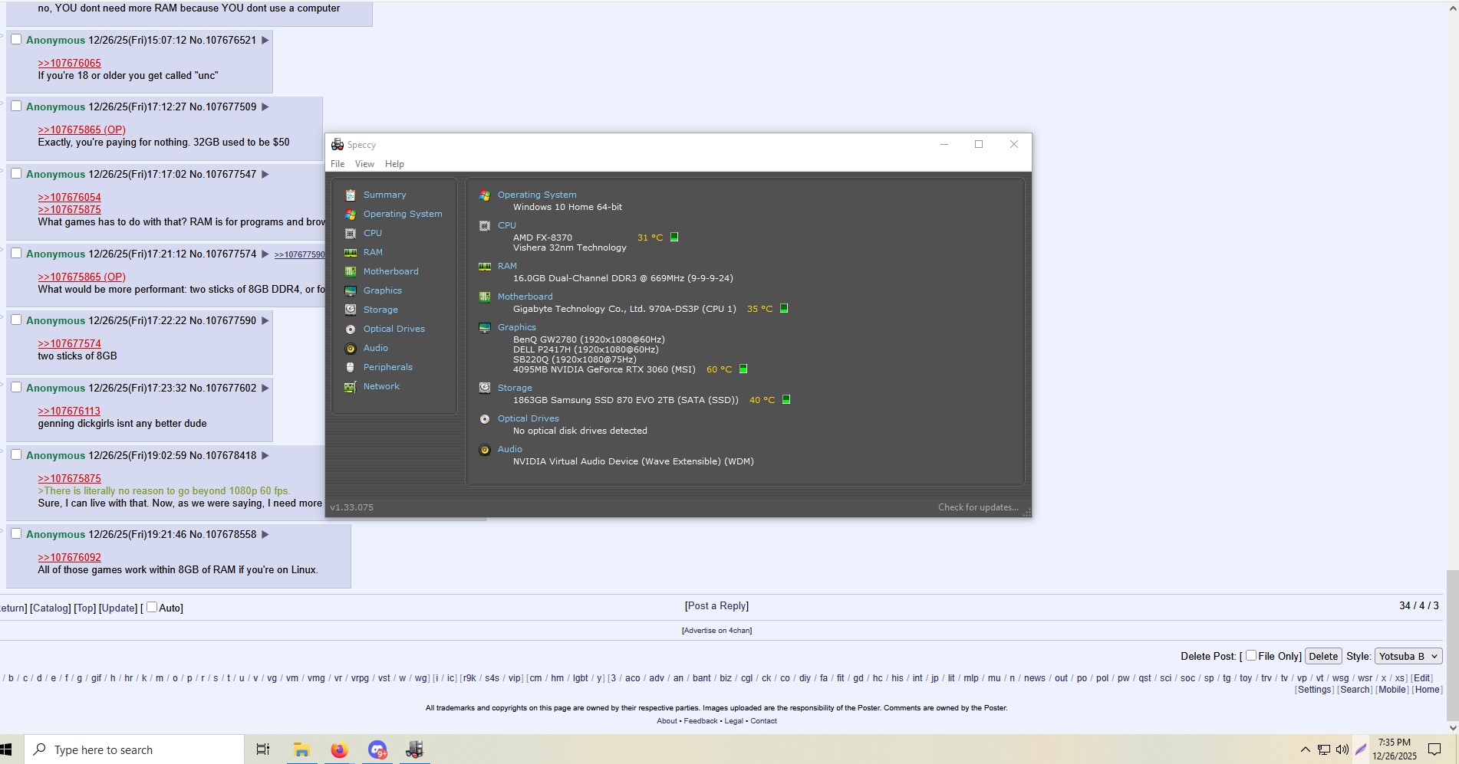Select the Storage icon in Speccy's sidebar
Screen dimensions: 1459x764
tap(351, 310)
